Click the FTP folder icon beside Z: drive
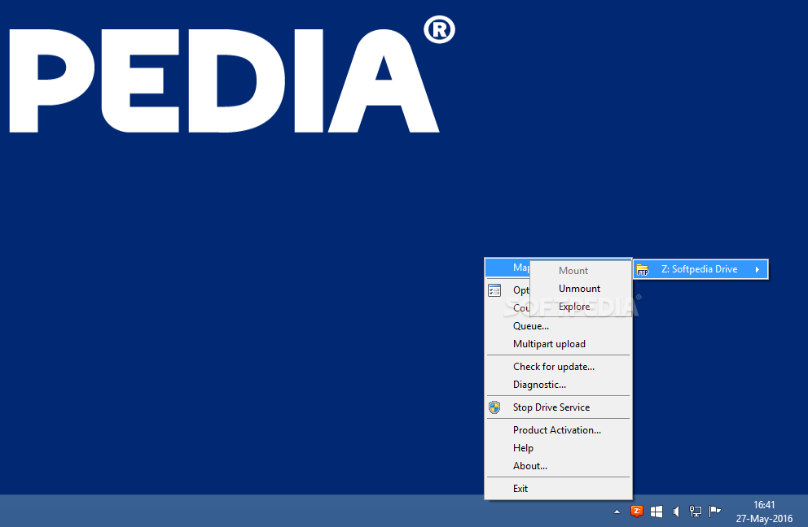The width and height of the screenshot is (808, 527). [643, 270]
